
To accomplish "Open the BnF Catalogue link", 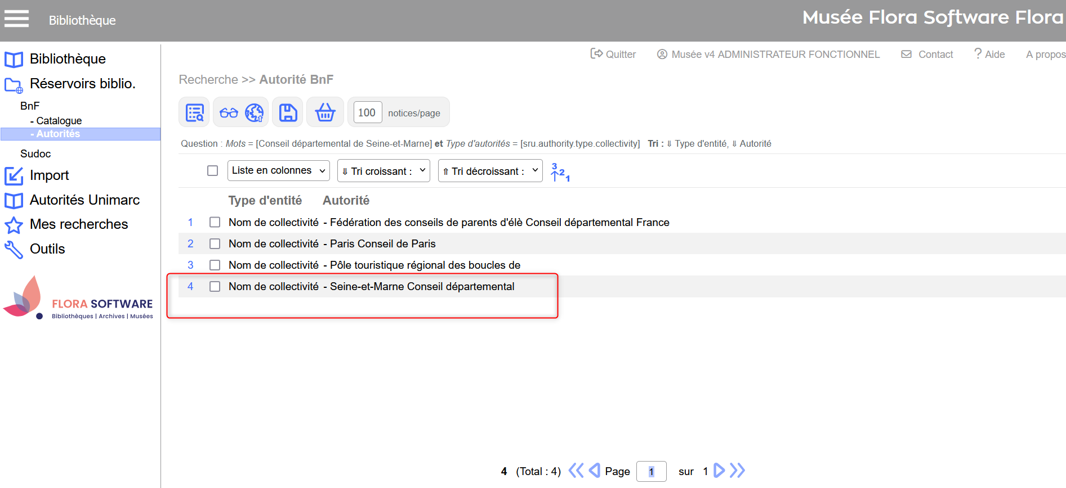I will point(59,121).
